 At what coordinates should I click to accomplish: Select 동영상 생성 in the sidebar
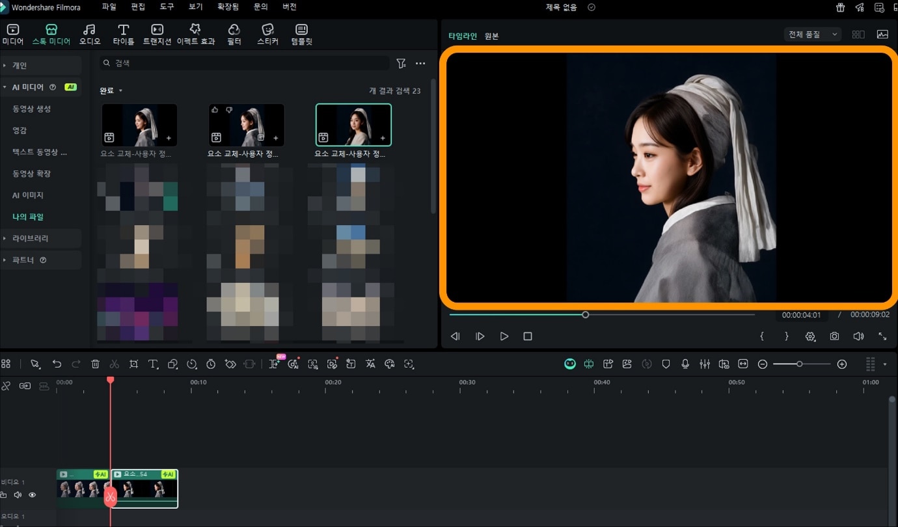31,109
